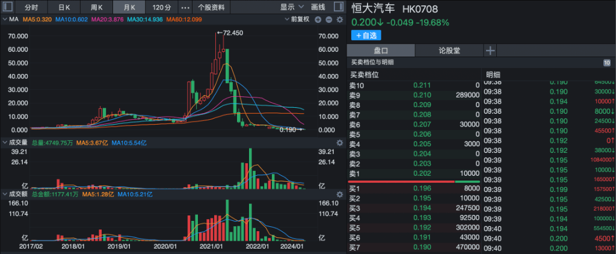616x254 pixels.
Task: Open 成交额 panel settings gear
Action: pos(340,194)
